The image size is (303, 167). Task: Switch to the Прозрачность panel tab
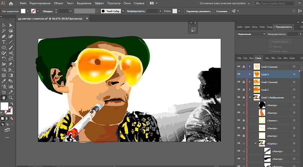[x=284, y=27]
